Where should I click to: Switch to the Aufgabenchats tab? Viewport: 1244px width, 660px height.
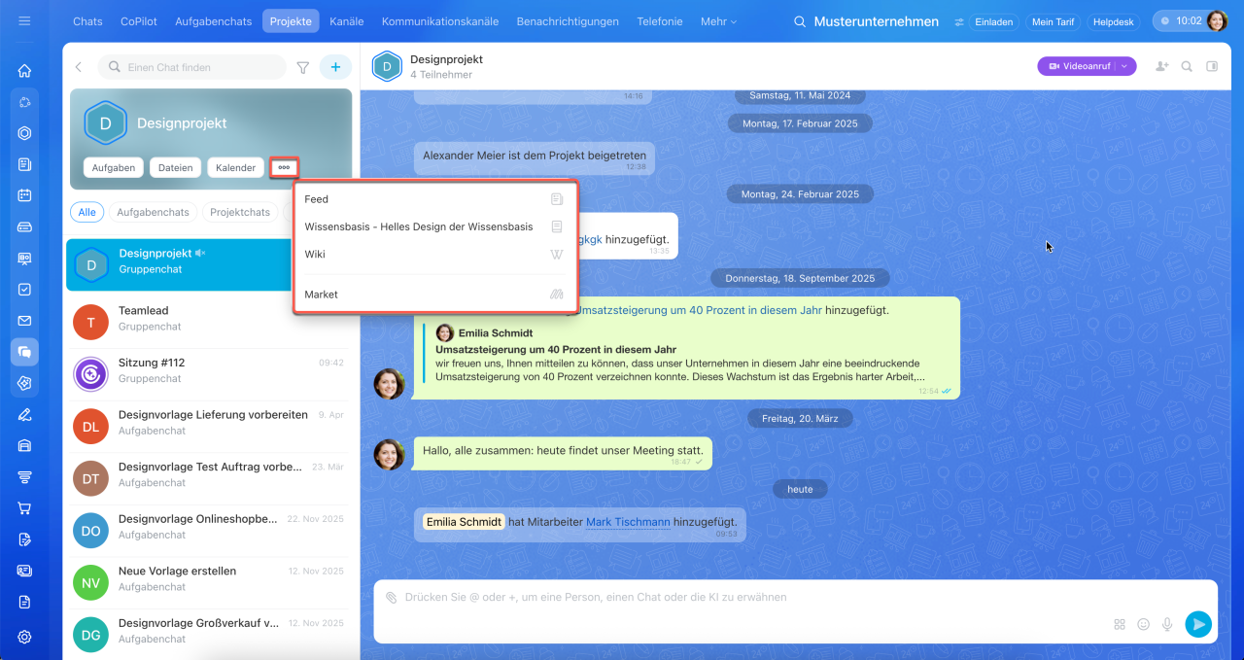213,21
